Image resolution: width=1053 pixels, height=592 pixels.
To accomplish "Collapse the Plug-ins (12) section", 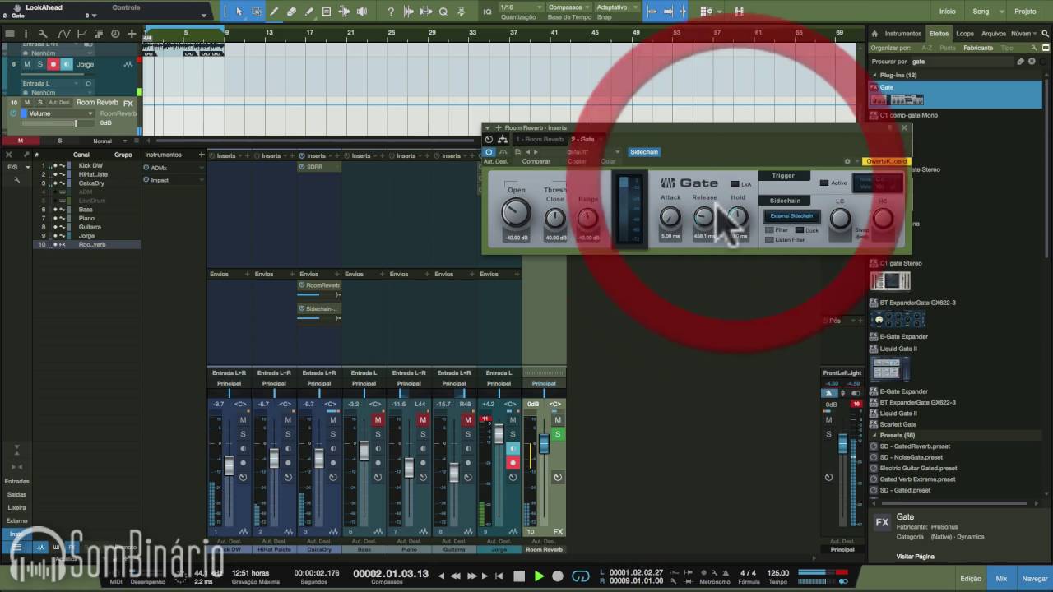I will coord(874,75).
